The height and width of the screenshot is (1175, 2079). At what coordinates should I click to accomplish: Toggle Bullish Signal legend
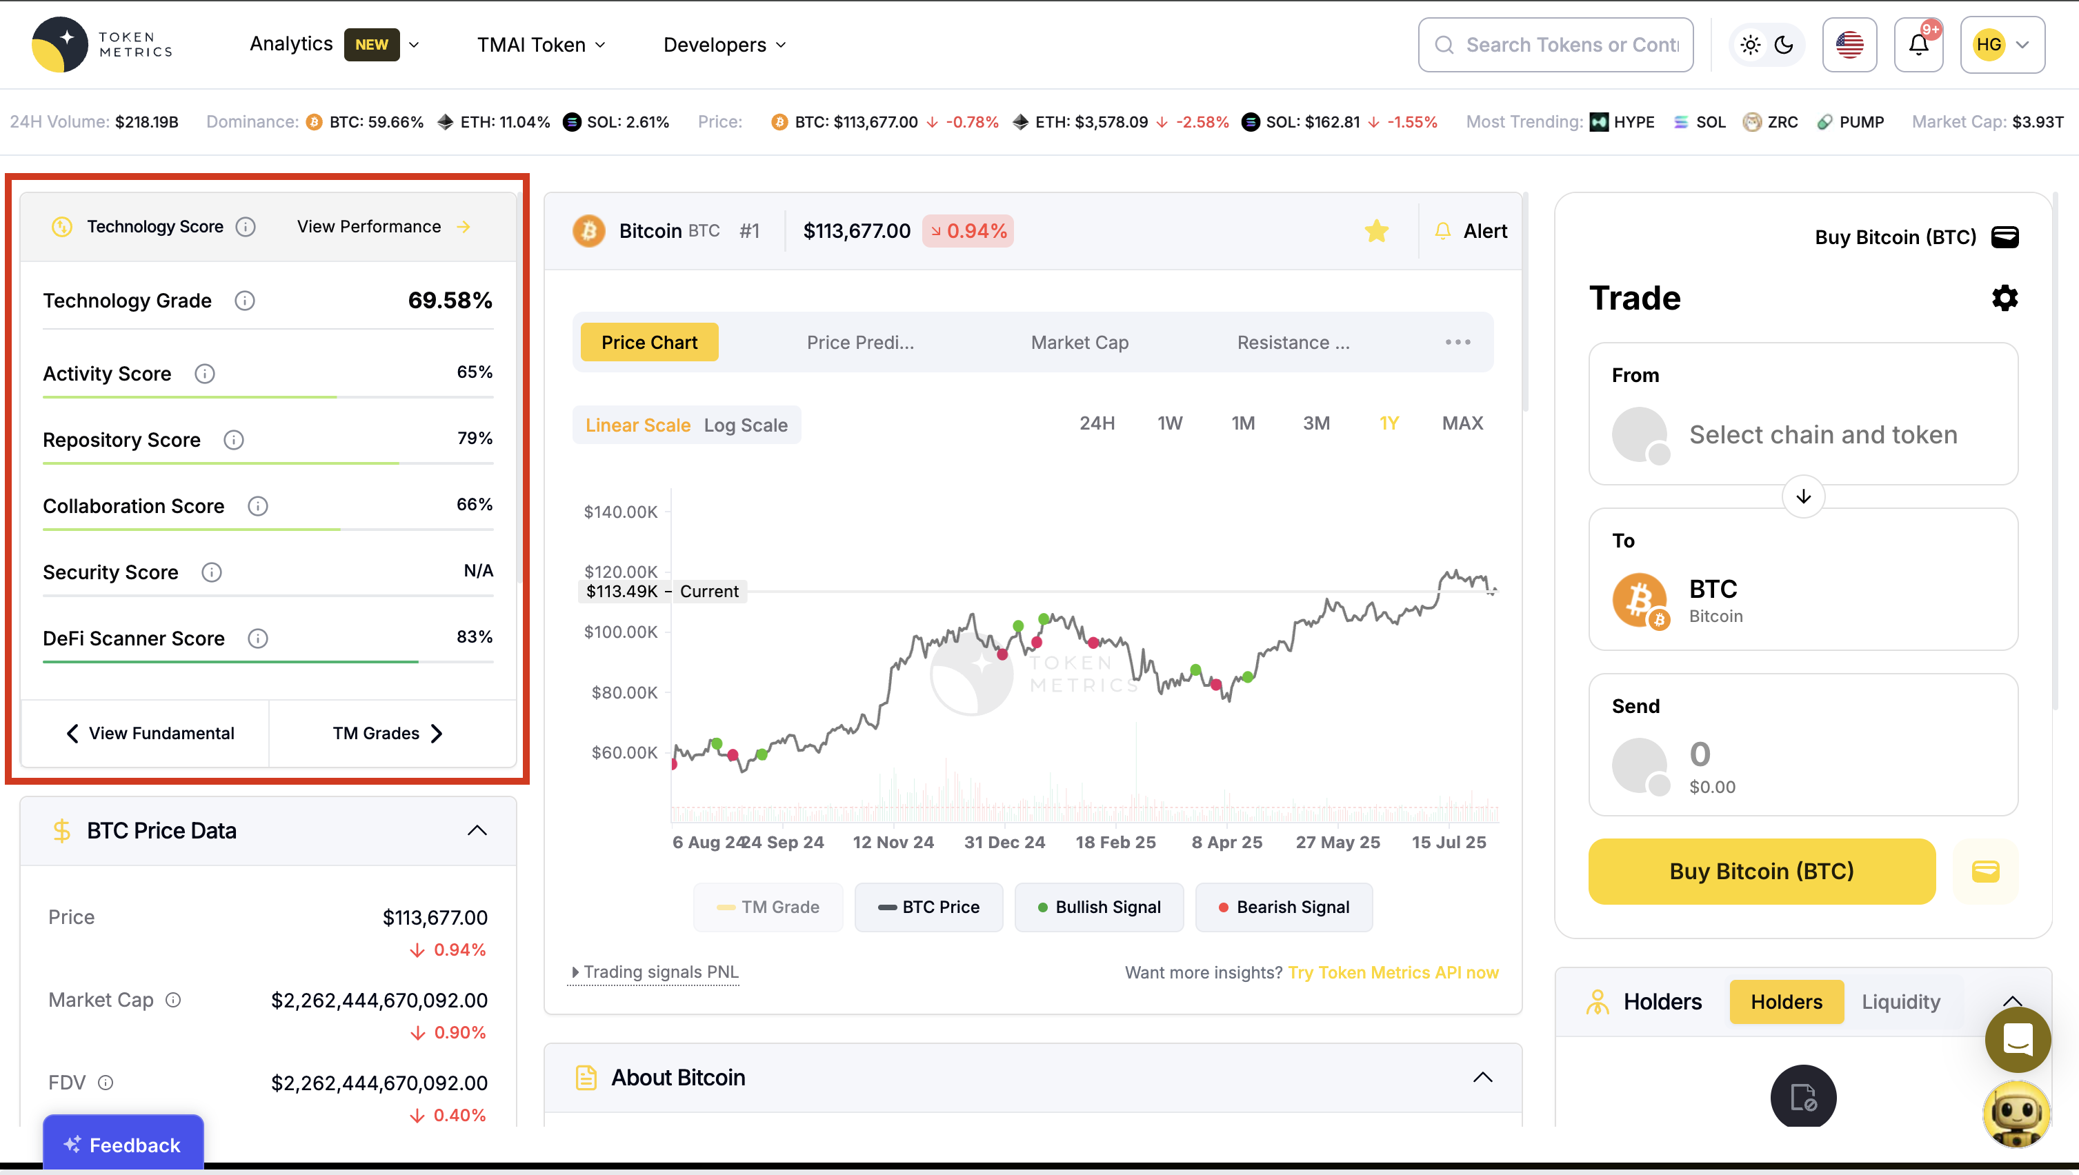[1100, 907]
